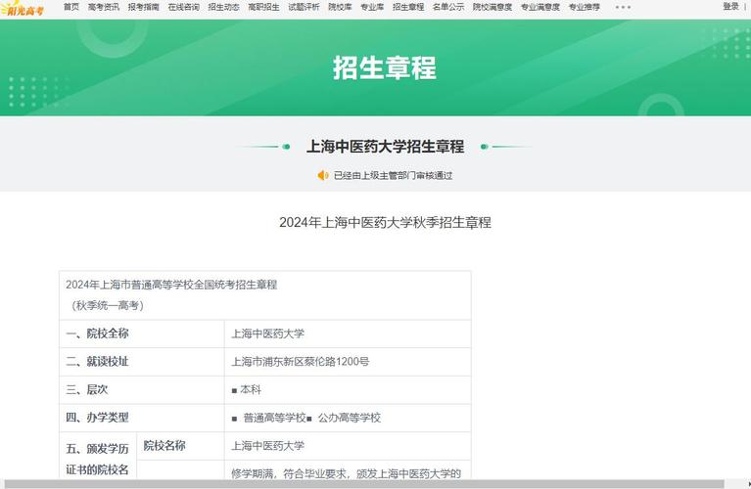Screen dimensions: 751x489
Task: Click the 上海中医药大学招生章程 heading
Action: pos(385,147)
